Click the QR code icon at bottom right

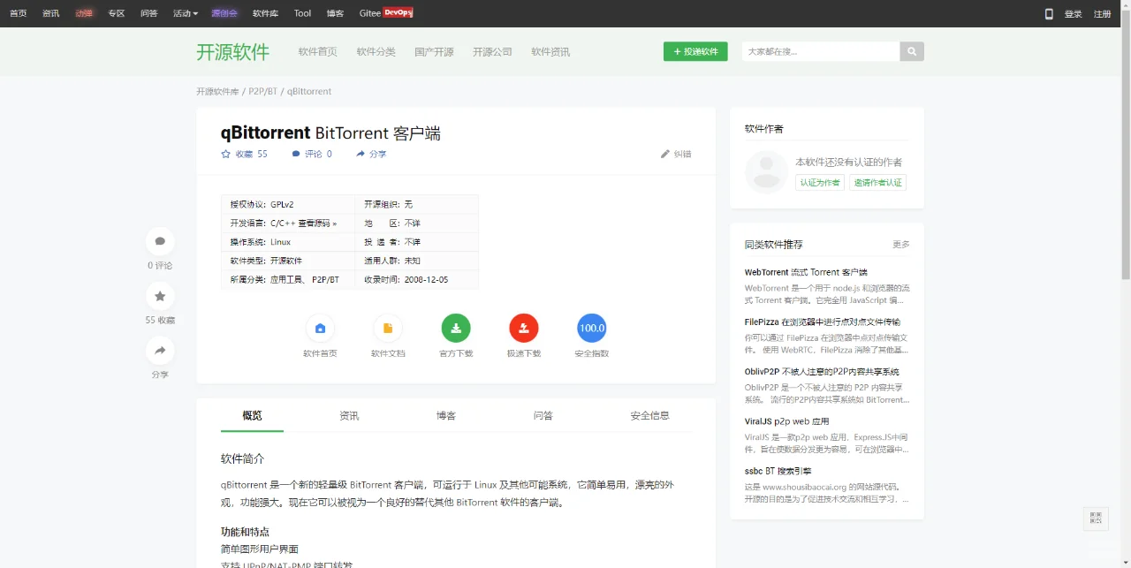[x=1096, y=519]
